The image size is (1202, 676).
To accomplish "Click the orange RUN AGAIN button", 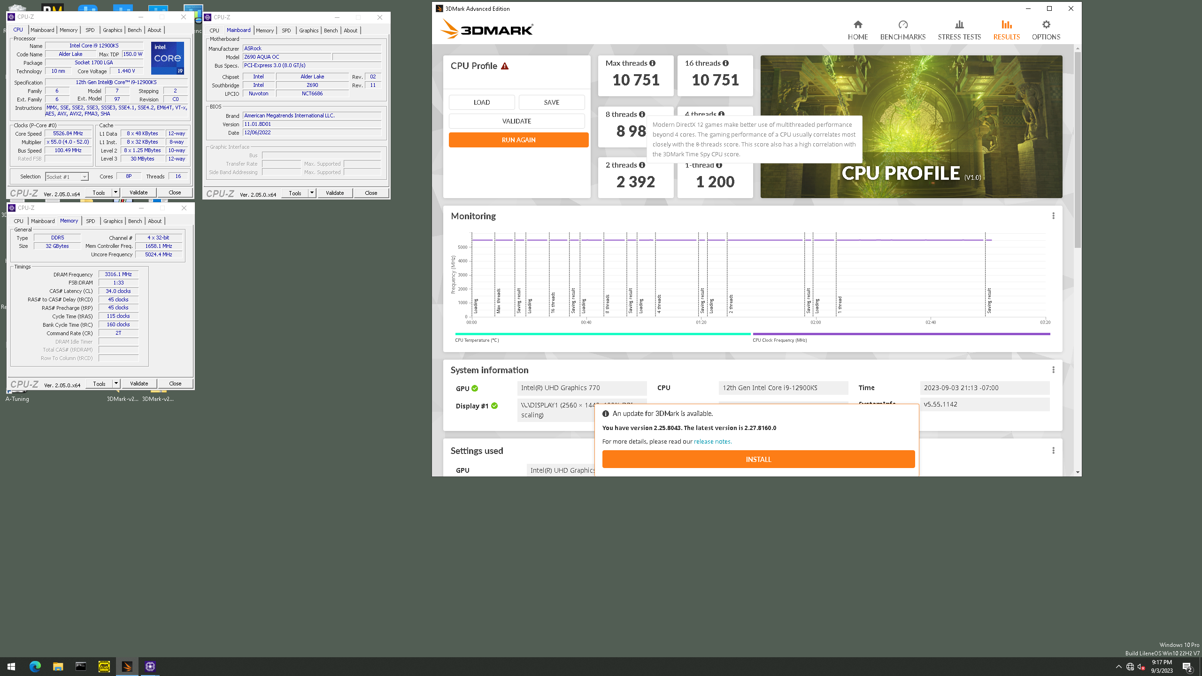I will 518,140.
